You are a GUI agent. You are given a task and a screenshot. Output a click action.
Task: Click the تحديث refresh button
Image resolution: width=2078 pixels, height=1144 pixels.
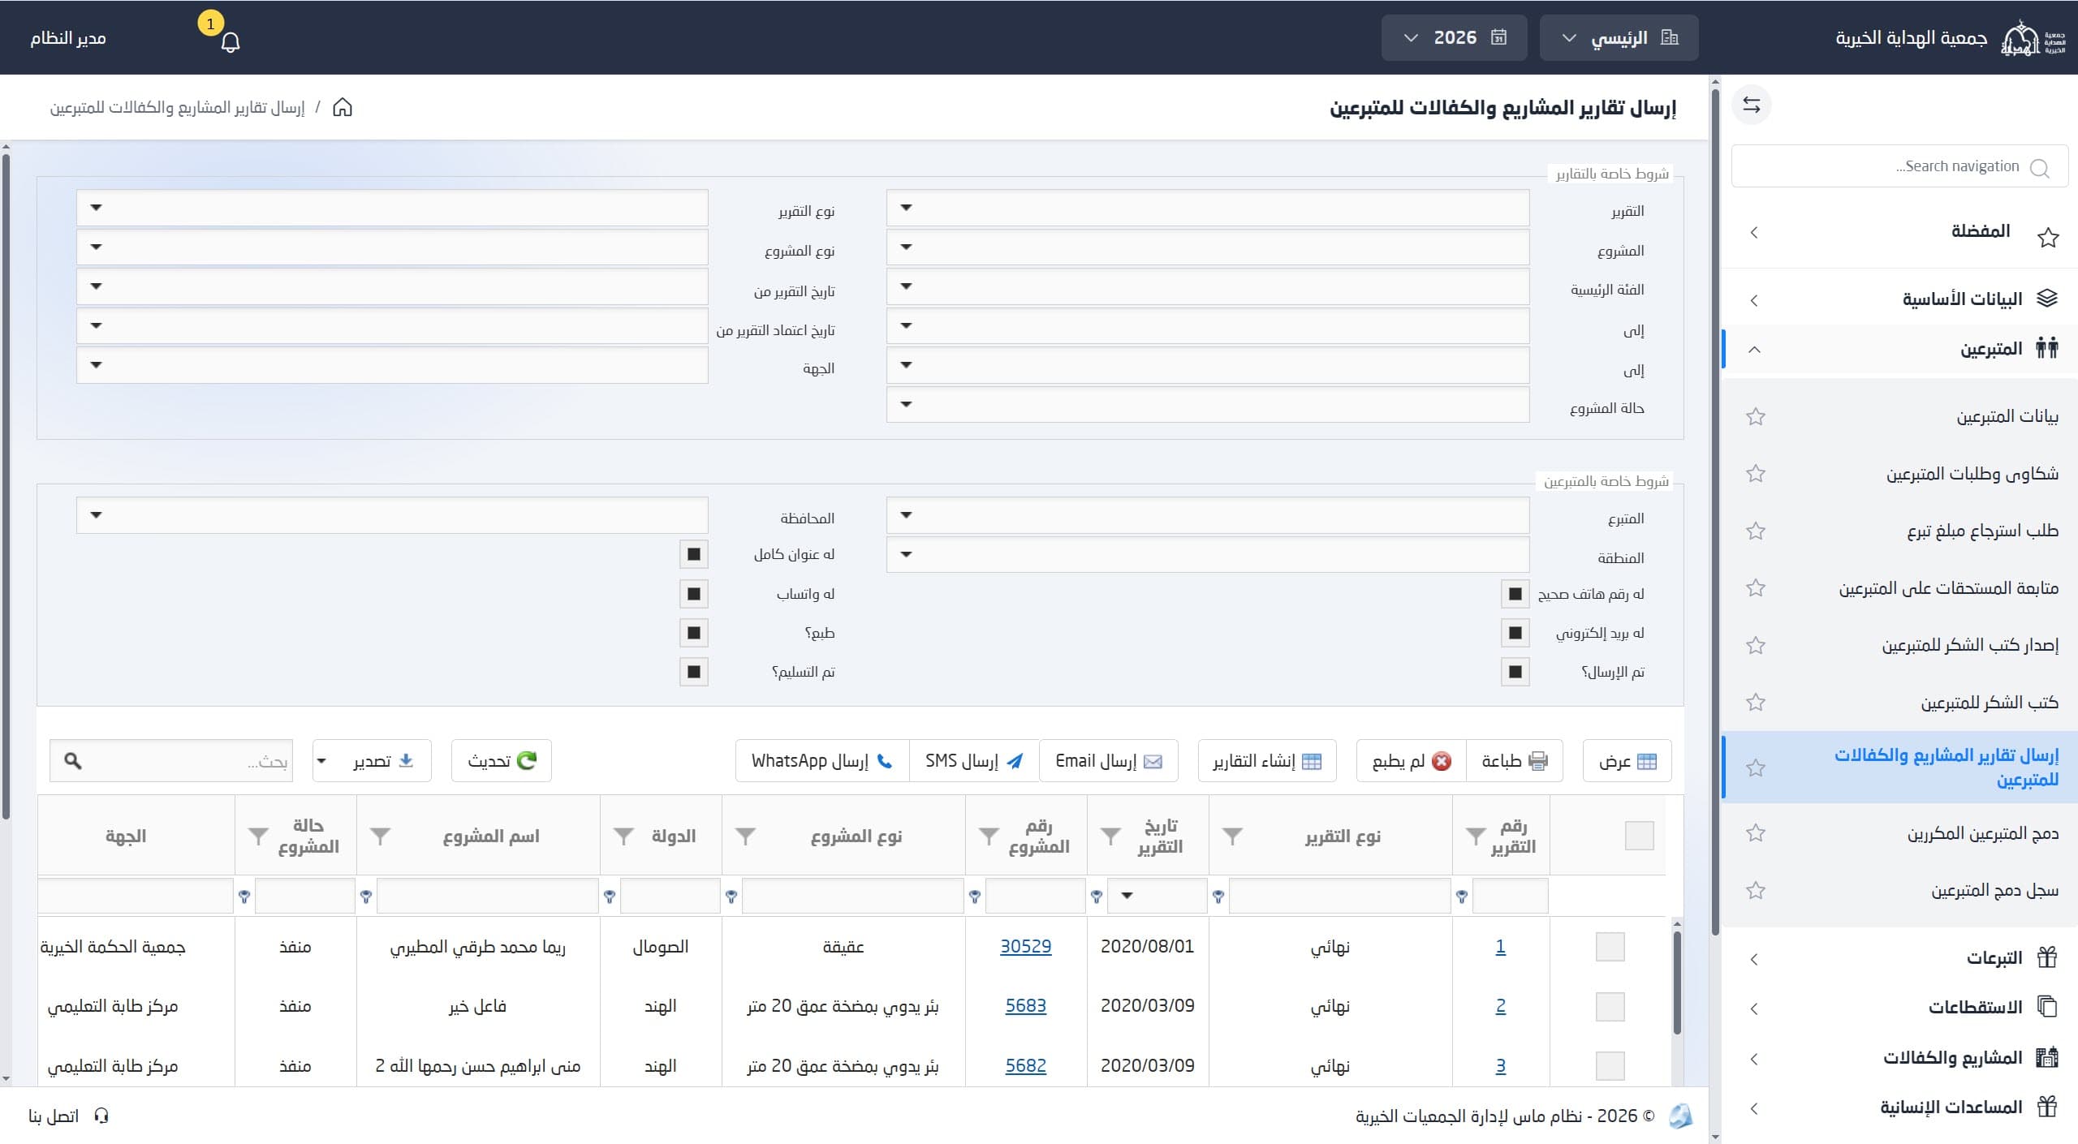[502, 761]
